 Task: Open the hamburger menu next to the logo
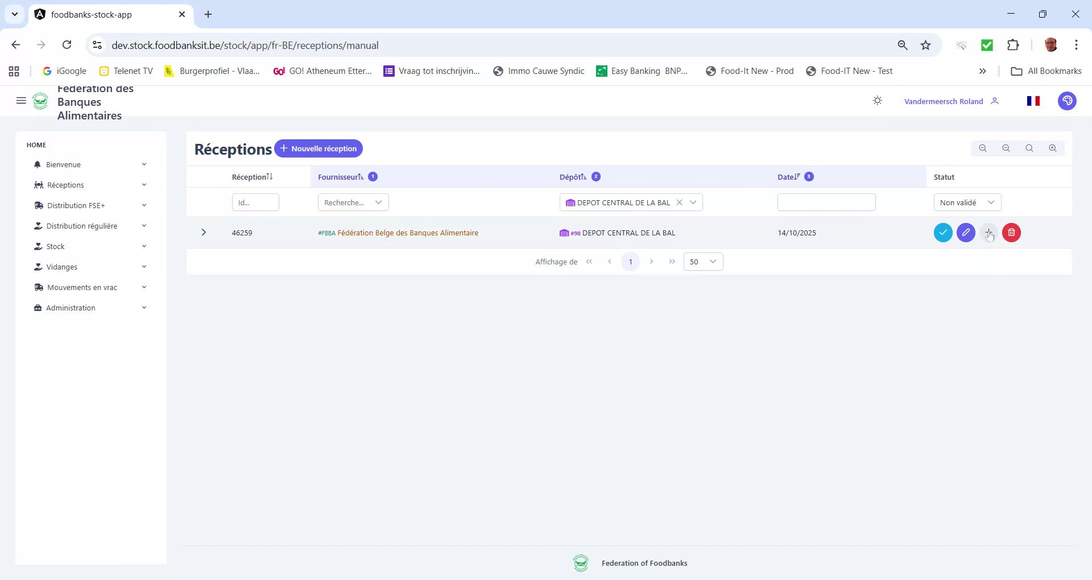point(21,101)
